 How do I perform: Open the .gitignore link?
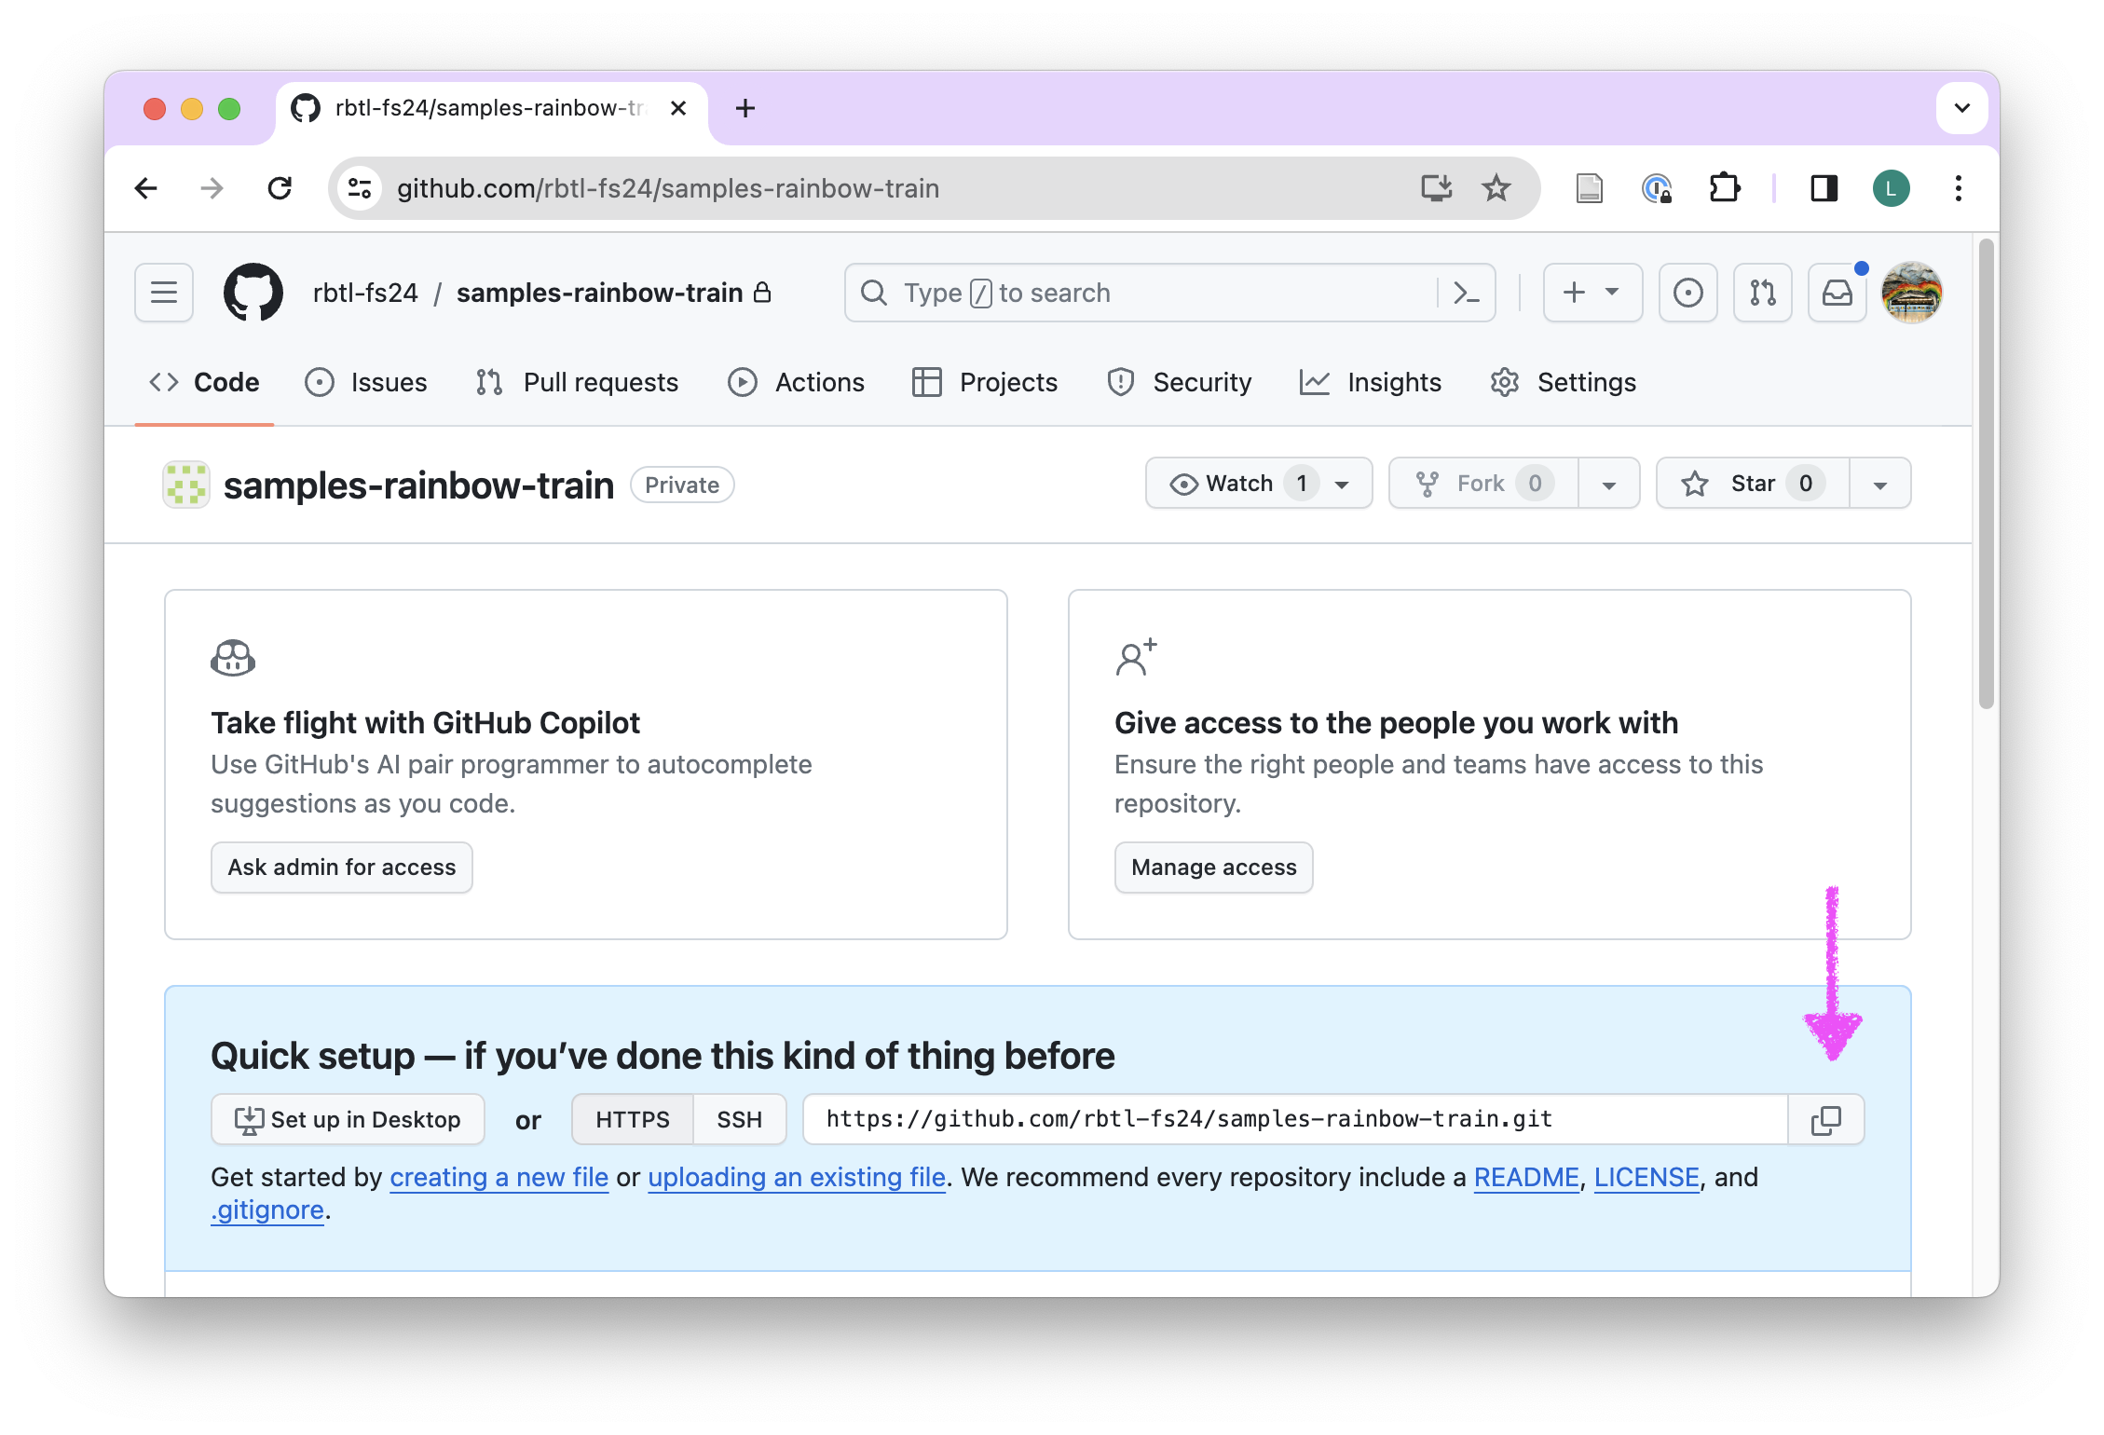click(267, 1209)
